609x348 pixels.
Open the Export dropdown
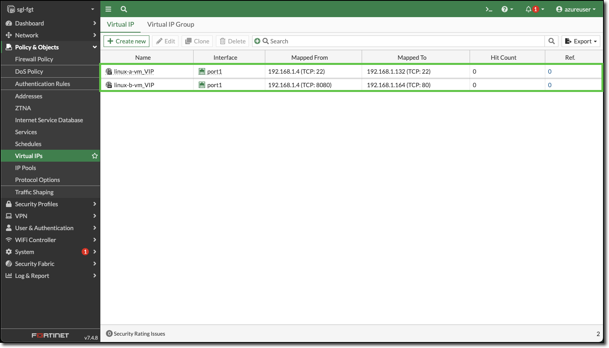pyautogui.click(x=581, y=41)
